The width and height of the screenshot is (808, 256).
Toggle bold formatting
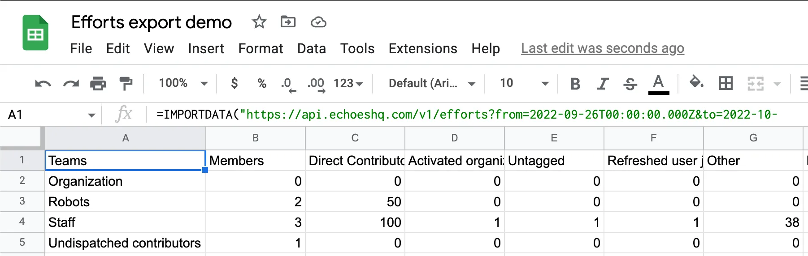(575, 84)
